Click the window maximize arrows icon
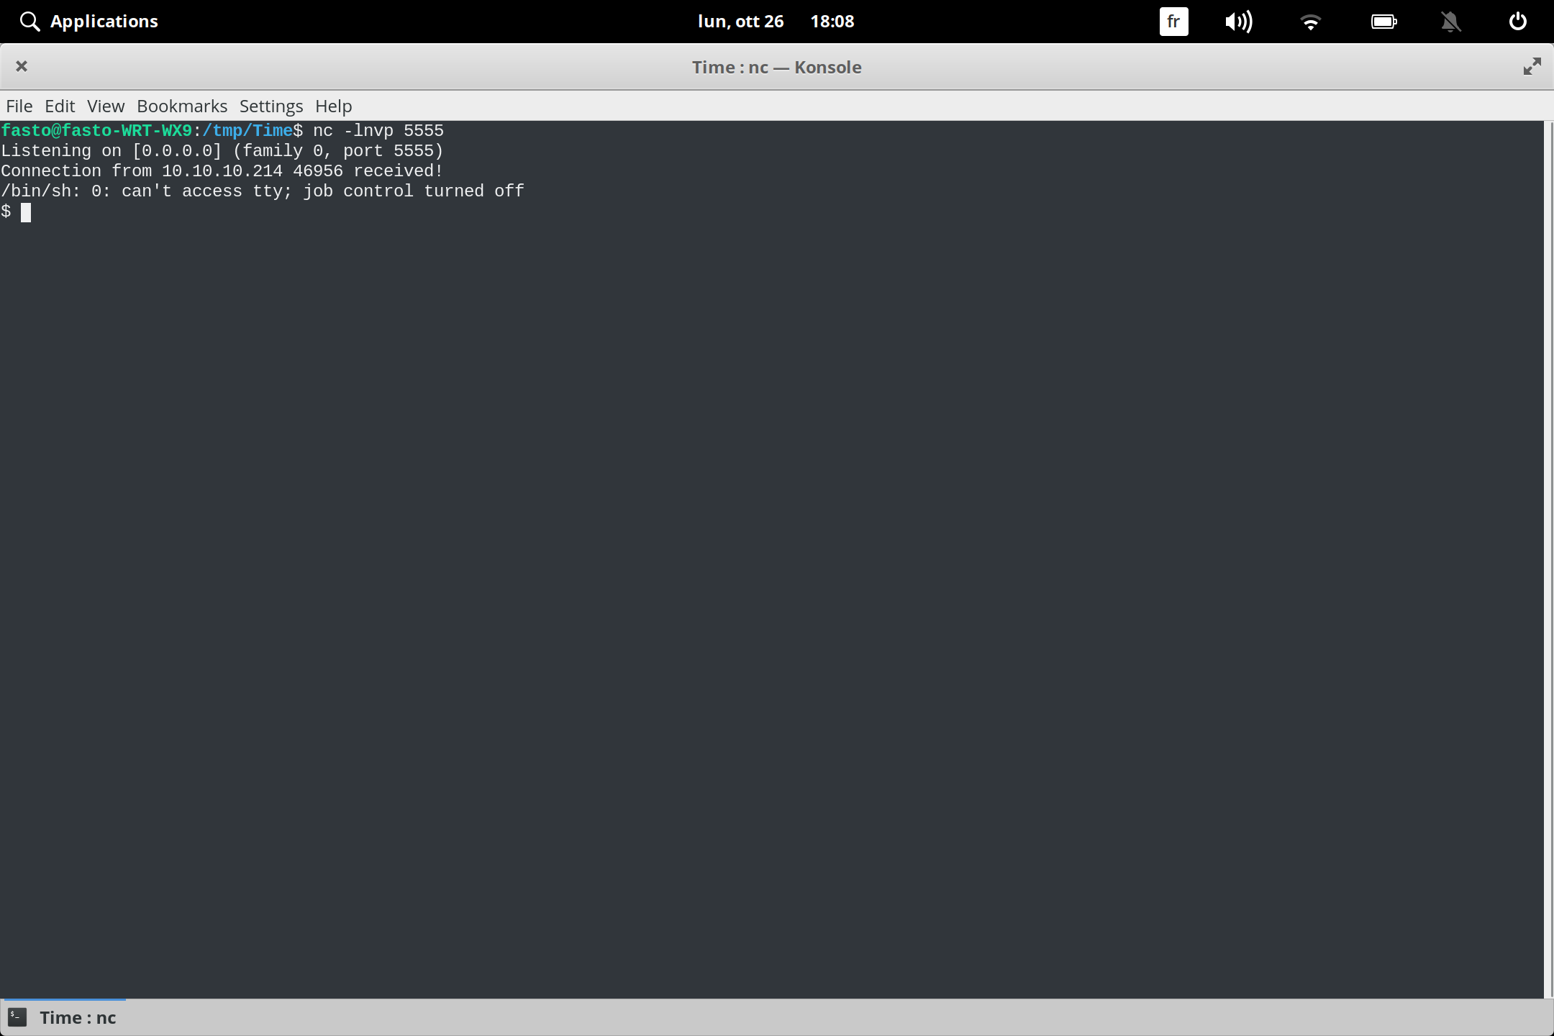Image resolution: width=1554 pixels, height=1036 pixels. coord(1532,66)
